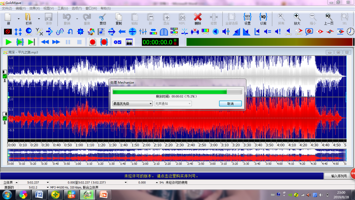Screen dimensions: 355x200
Task: Cancel the Mechanize processing dialog
Action: click(x=230, y=104)
